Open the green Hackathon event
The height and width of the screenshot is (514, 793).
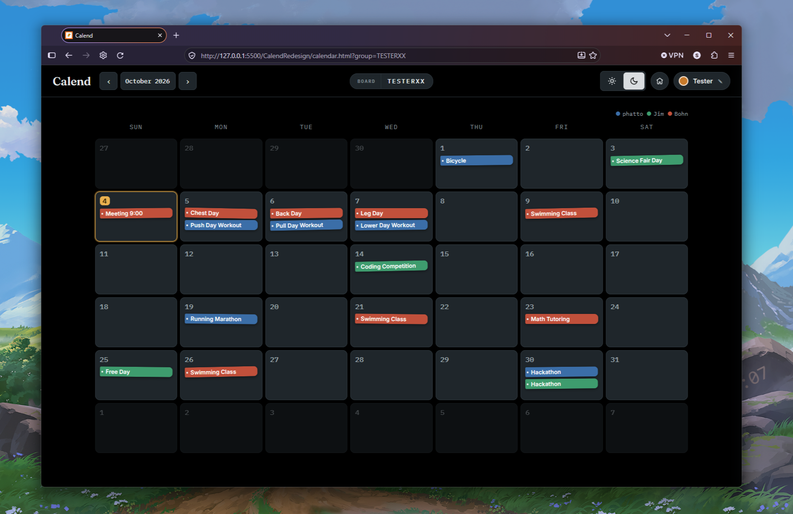tap(561, 384)
